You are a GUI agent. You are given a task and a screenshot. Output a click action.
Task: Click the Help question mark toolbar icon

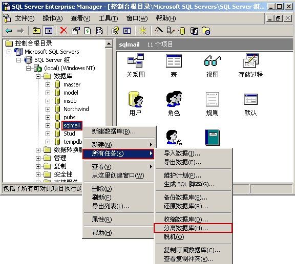tap(115, 31)
